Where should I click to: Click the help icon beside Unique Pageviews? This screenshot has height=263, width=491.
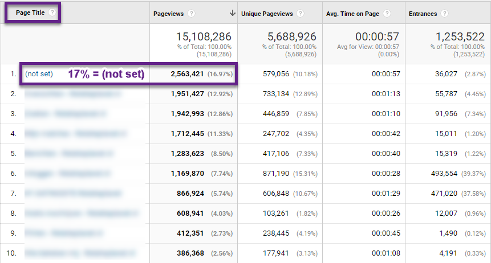pyautogui.click(x=300, y=14)
